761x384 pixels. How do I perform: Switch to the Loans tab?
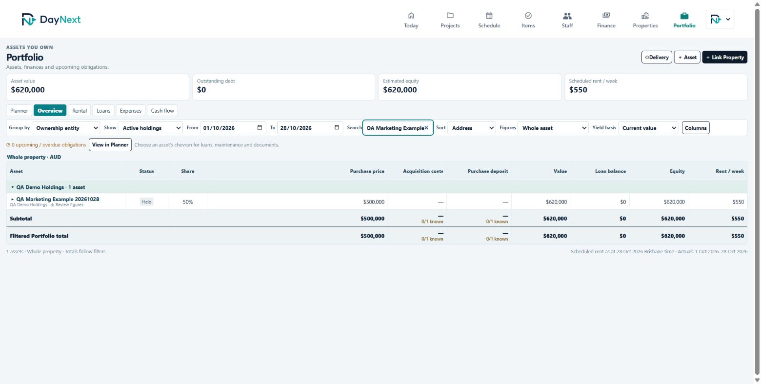click(x=103, y=111)
